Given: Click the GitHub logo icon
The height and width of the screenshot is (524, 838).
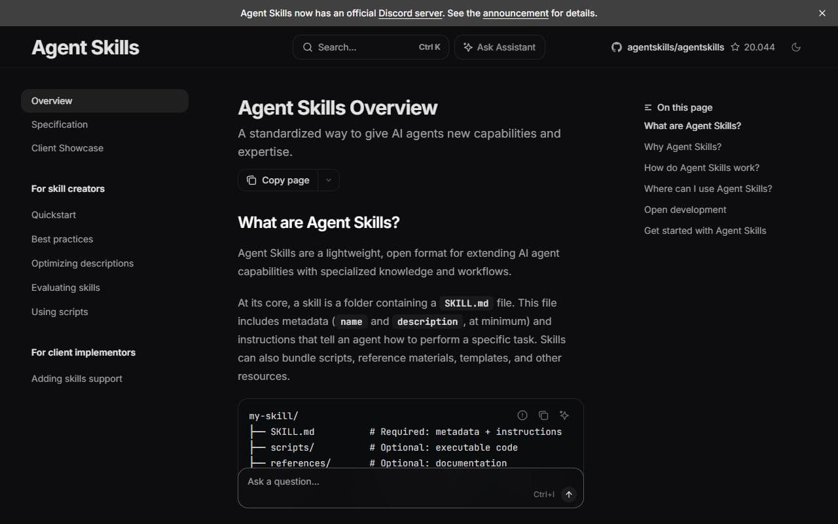Looking at the screenshot, I should click(x=617, y=47).
